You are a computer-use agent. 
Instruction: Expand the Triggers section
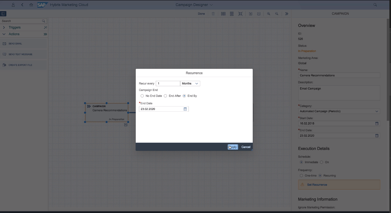coord(4,28)
